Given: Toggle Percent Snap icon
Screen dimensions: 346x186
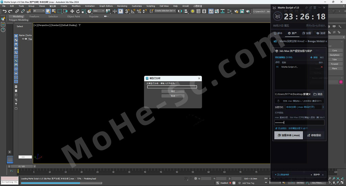Looking at the screenshot, I should click(139, 11).
